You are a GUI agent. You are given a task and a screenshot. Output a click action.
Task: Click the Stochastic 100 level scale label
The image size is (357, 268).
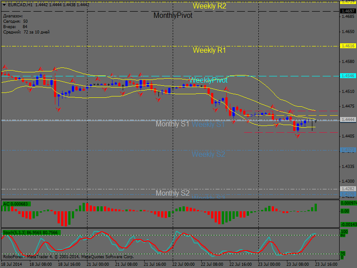(344, 232)
